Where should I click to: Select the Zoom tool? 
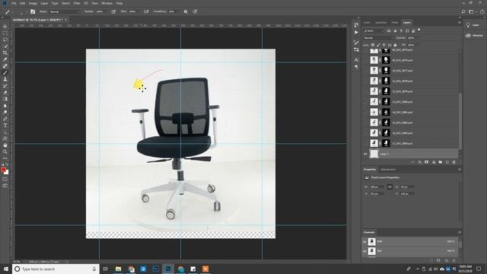click(5, 151)
